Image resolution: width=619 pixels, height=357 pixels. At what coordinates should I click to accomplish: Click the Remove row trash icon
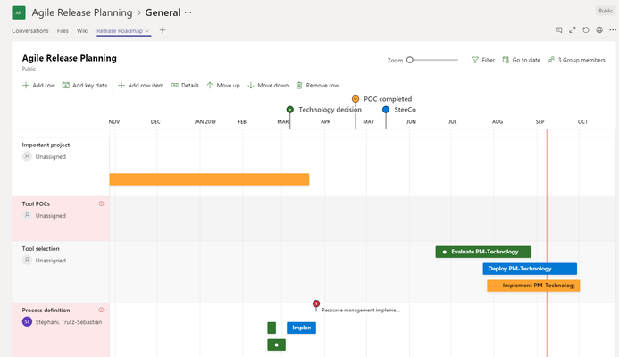[x=299, y=85]
